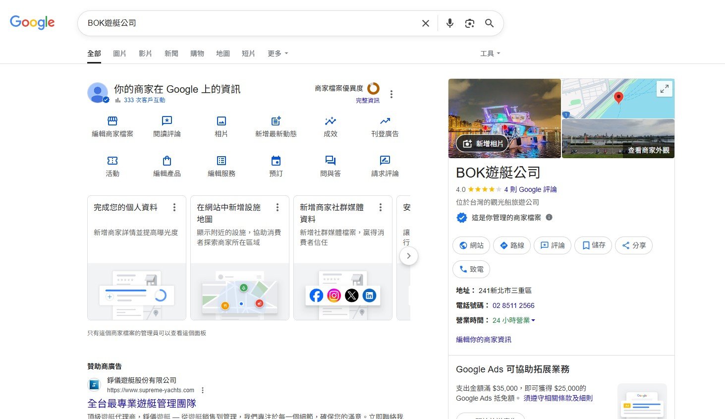Click the 新增相片 add photo button

(x=482, y=144)
